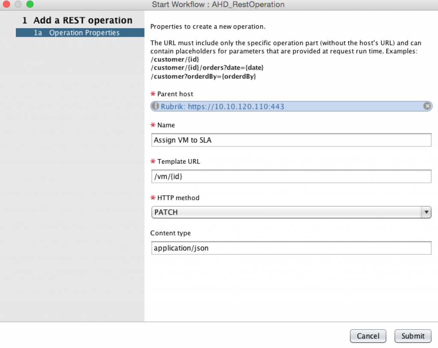Click the yellow minimize traffic light button
Viewport: 438px width, 348px height.
(18, 5)
